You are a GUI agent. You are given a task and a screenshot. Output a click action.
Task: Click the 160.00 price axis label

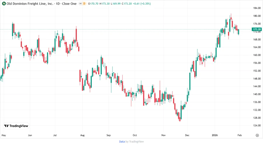point(257,55)
